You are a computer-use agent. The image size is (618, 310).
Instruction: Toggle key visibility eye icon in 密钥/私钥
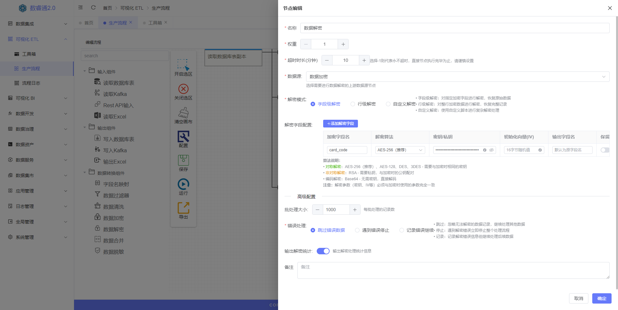pyautogui.click(x=492, y=150)
